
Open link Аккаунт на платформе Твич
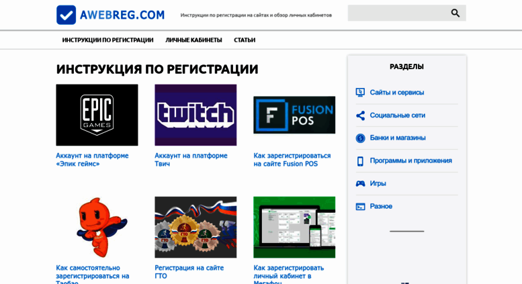coord(191,160)
